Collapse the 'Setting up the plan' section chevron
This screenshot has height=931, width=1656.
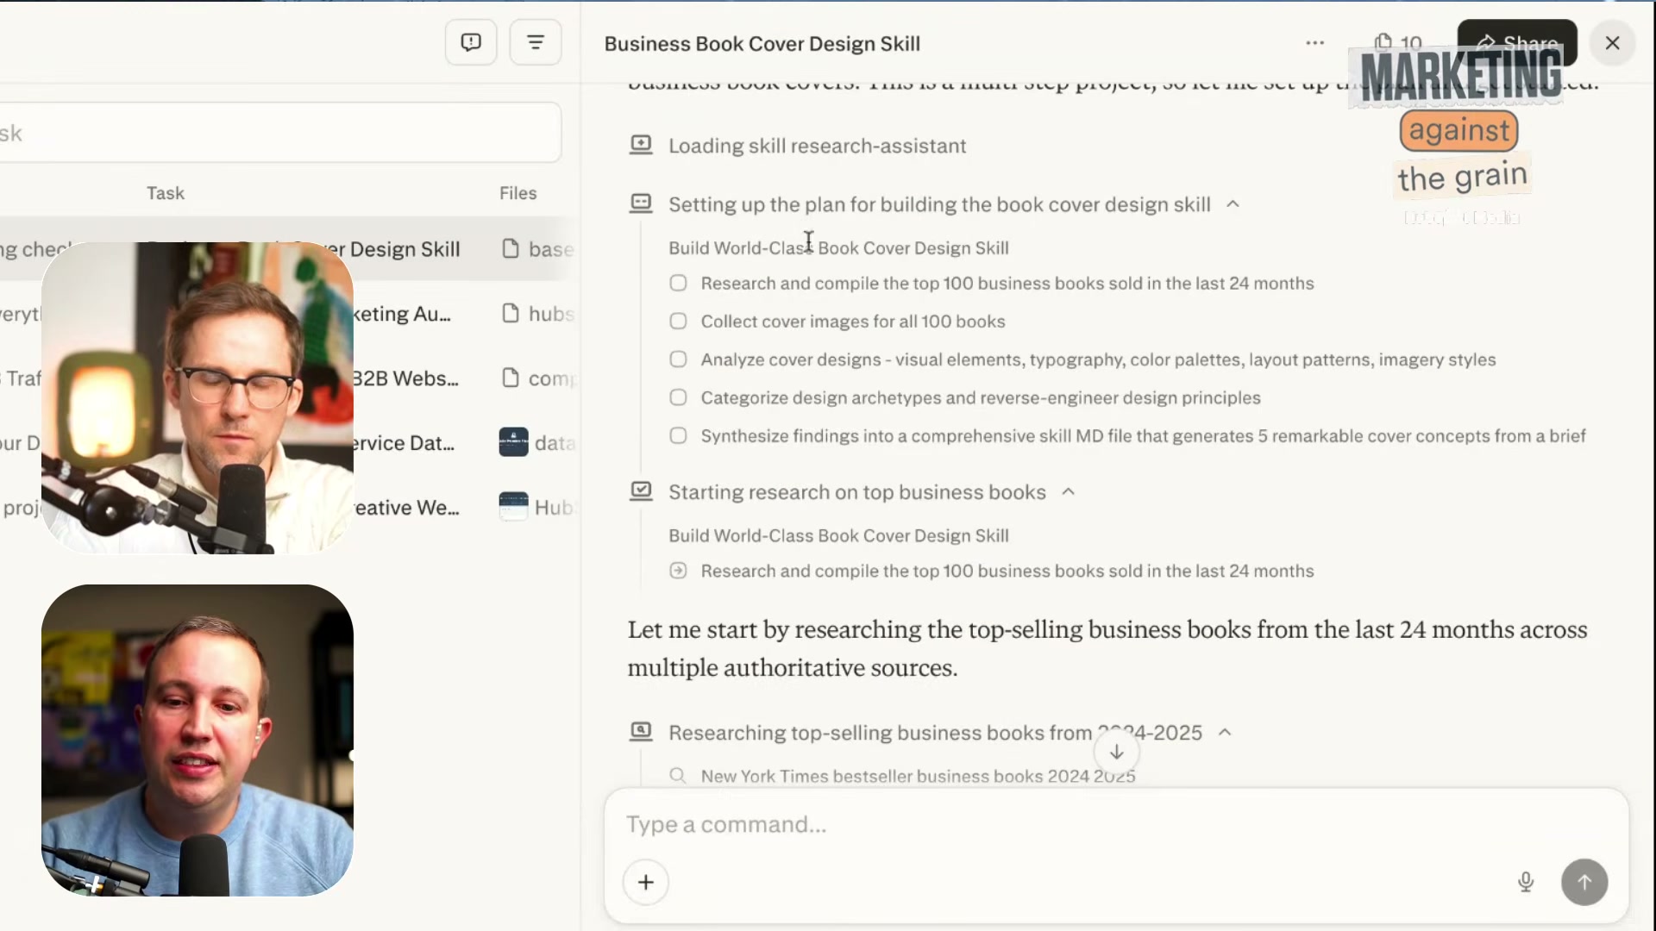1233,204
